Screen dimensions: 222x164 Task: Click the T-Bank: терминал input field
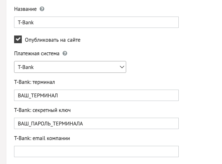tap(96, 95)
